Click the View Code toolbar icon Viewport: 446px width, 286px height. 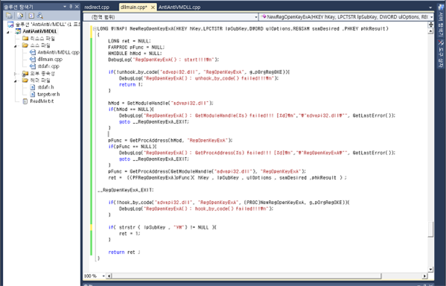point(31,16)
